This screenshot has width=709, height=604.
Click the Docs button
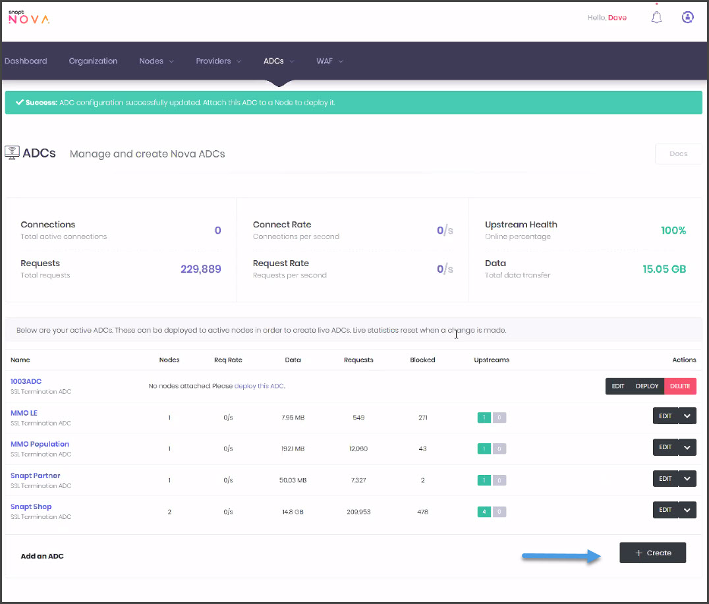tap(678, 153)
